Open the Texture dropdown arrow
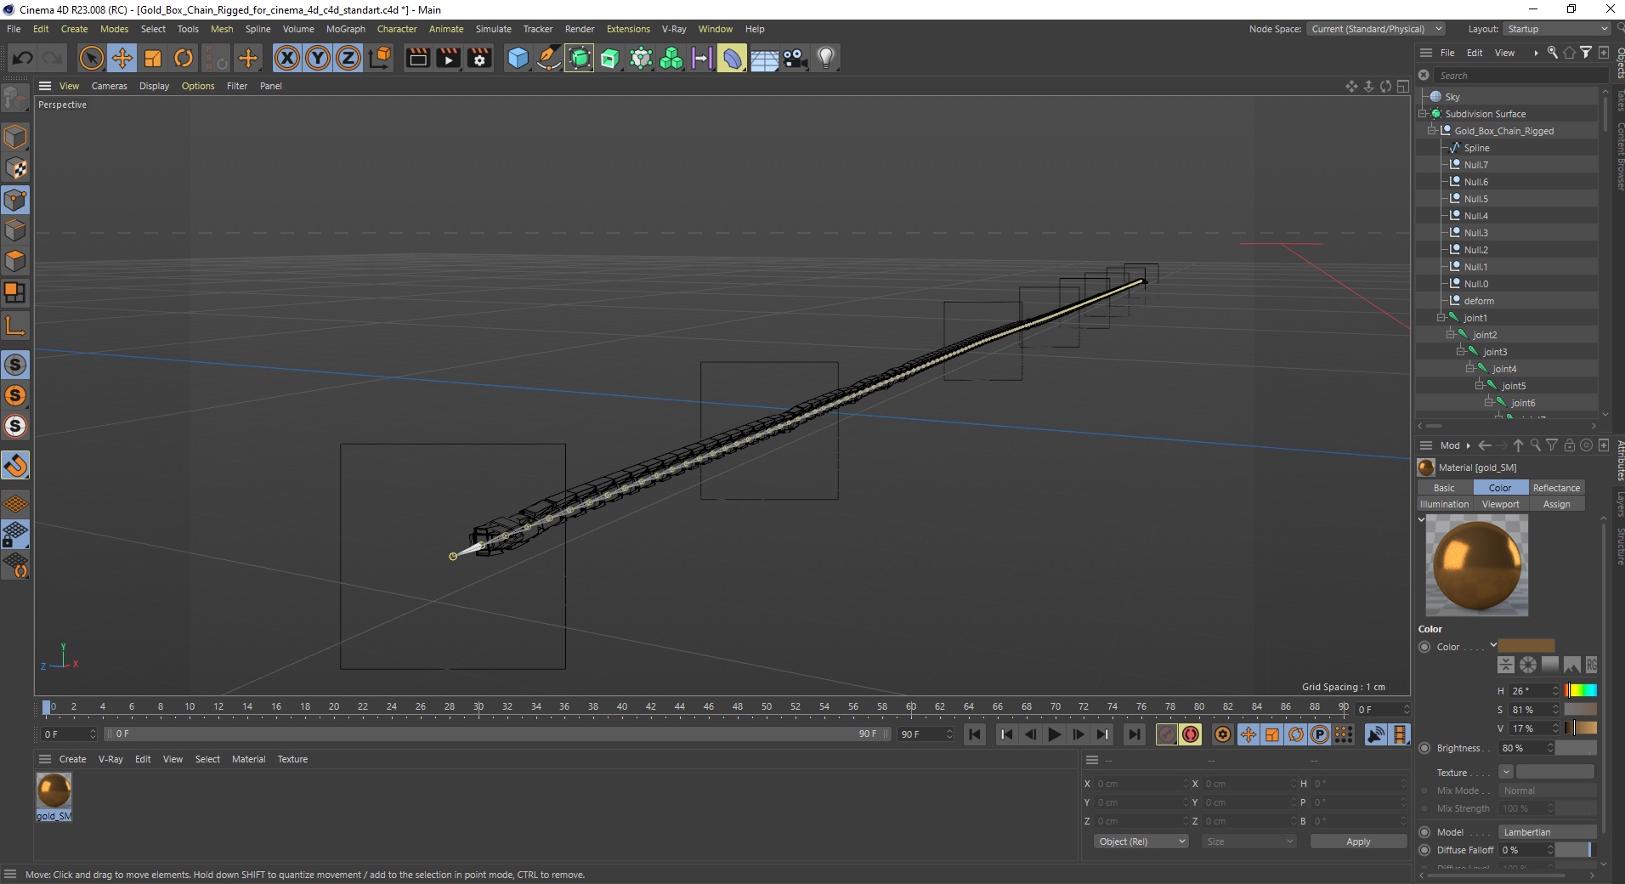1625x884 pixels. pos(1505,772)
